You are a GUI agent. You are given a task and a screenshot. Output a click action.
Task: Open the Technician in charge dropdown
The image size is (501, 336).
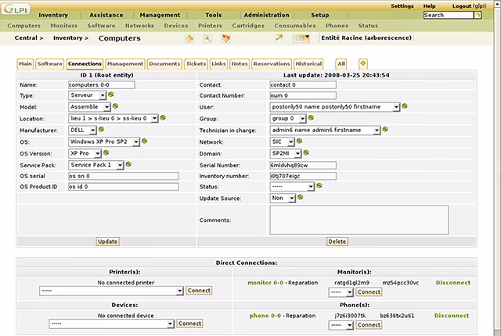pyautogui.click(x=325, y=130)
